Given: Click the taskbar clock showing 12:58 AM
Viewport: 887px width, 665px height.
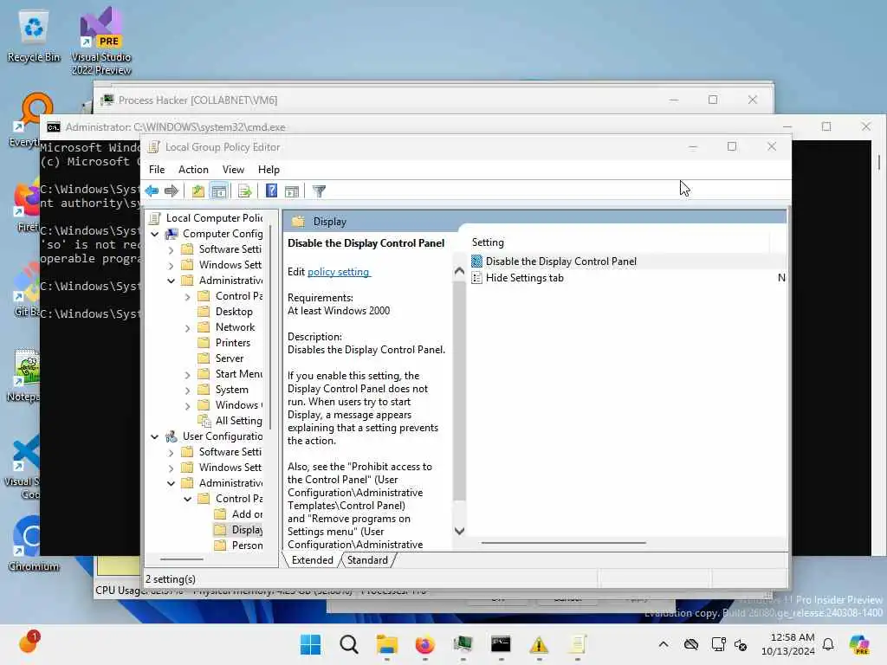Looking at the screenshot, I should tap(787, 644).
